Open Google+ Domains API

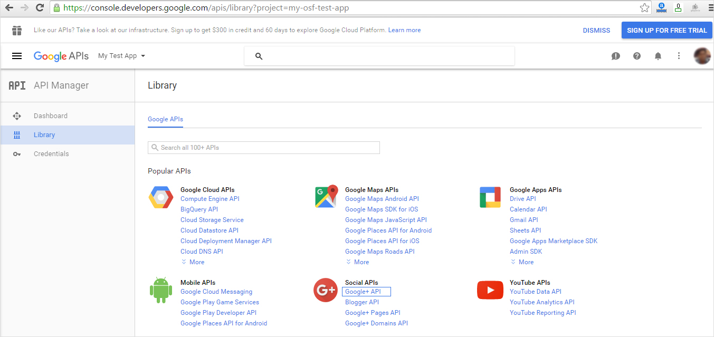tap(376, 323)
